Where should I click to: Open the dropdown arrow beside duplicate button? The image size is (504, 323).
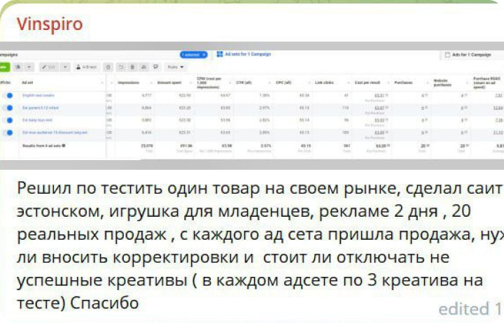click(29, 67)
